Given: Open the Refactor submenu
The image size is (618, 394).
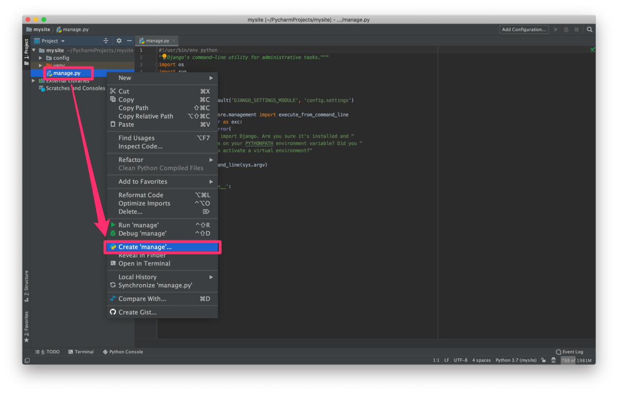Looking at the screenshot, I should tap(162, 160).
